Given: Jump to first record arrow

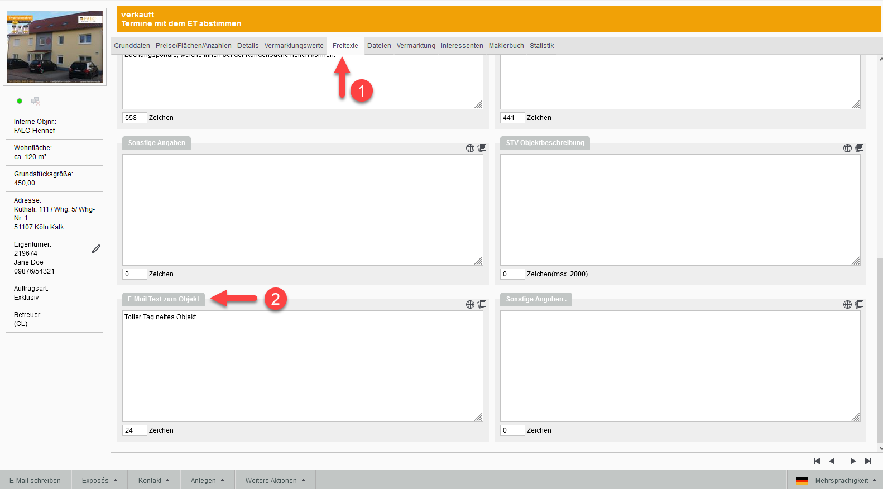Looking at the screenshot, I should pos(817,461).
